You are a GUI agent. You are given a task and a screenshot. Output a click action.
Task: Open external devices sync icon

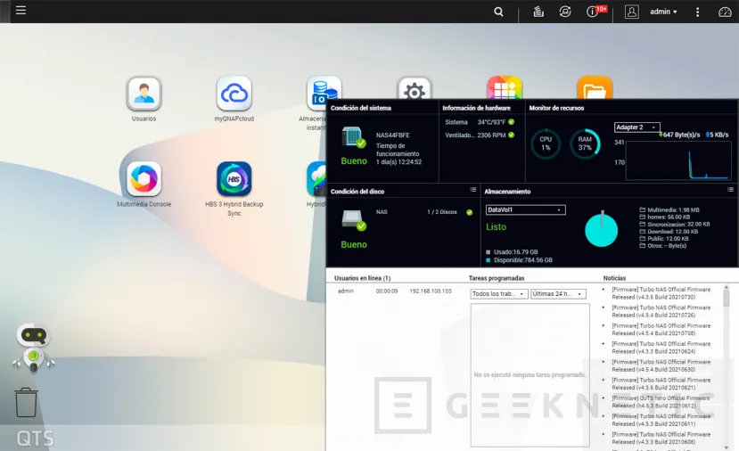tap(564, 12)
